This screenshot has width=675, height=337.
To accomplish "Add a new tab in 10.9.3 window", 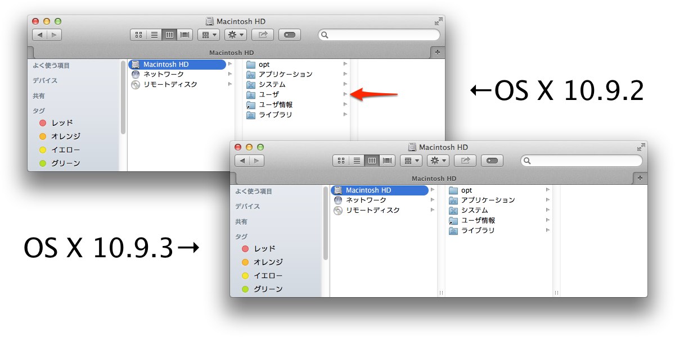I will (x=640, y=177).
